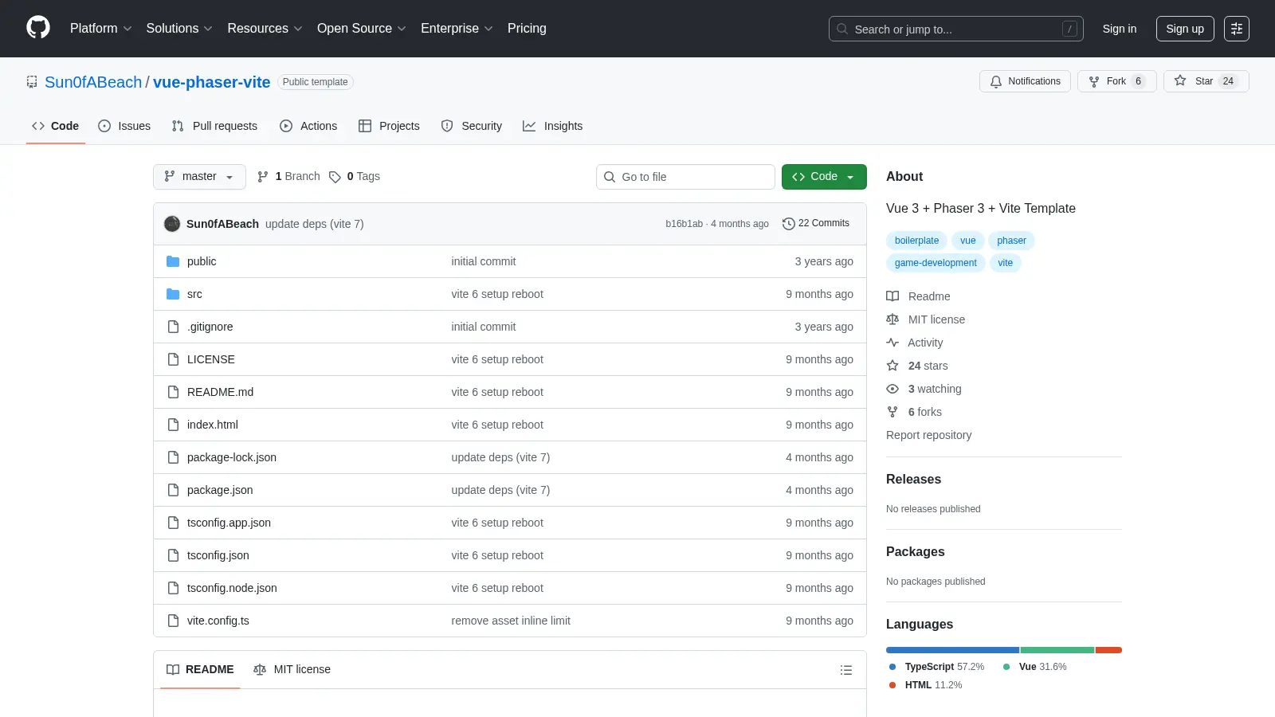1275x717 pixels.
Task: Expand the Solutions menu
Action: [x=179, y=29]
